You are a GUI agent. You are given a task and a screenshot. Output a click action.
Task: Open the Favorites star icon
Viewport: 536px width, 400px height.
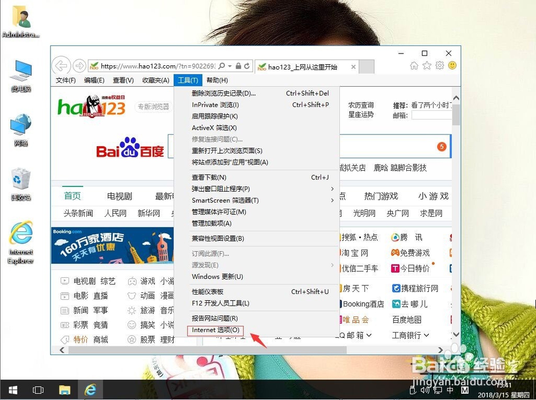pyautogui.click(x=427, y=65)
